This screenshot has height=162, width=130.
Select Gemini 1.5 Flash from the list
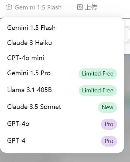click(x=62, y=28)
